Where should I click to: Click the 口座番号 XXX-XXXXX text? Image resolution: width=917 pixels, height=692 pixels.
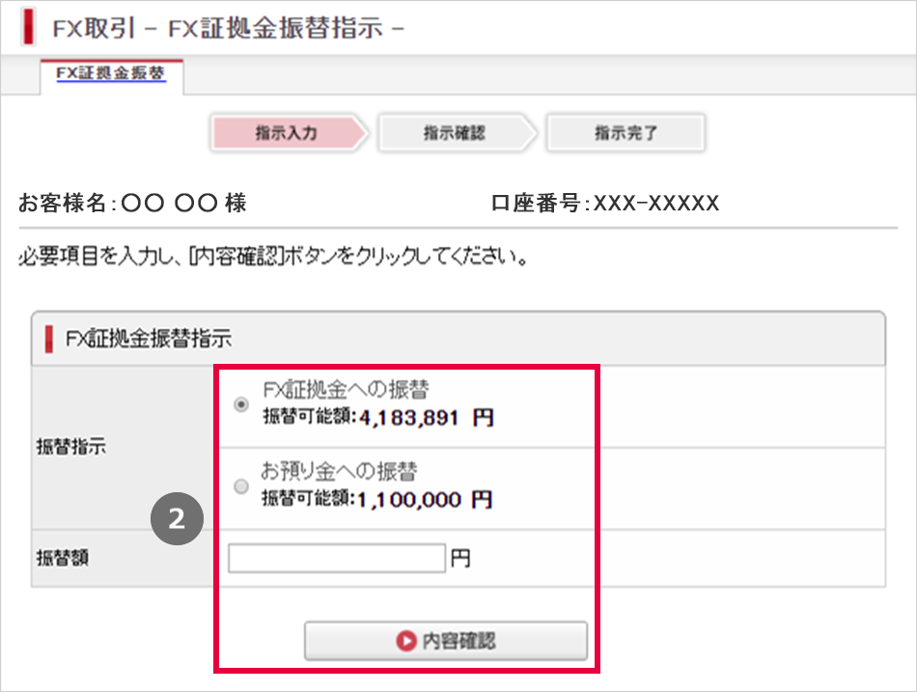pyautogui.click(x=605, y=204)
